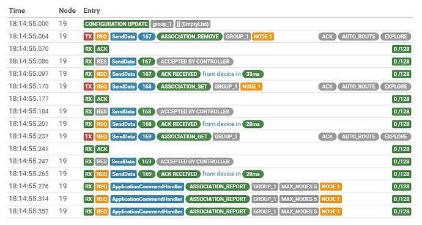Click the ASSOCIATION_SET command tag
This screenshot has width=422, height=225.
point(184,87)
